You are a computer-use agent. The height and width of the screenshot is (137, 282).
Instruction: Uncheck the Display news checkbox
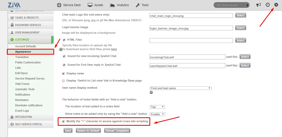pyautogui.click(x=63, y=74)
